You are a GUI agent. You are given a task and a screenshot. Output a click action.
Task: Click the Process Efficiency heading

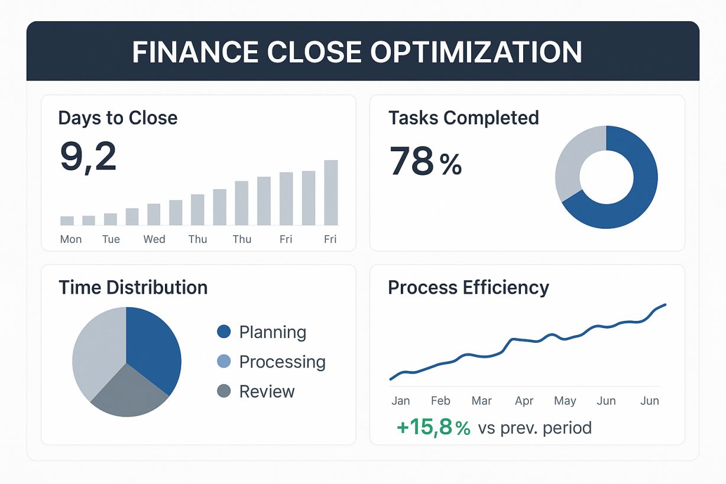pos(468,288)
